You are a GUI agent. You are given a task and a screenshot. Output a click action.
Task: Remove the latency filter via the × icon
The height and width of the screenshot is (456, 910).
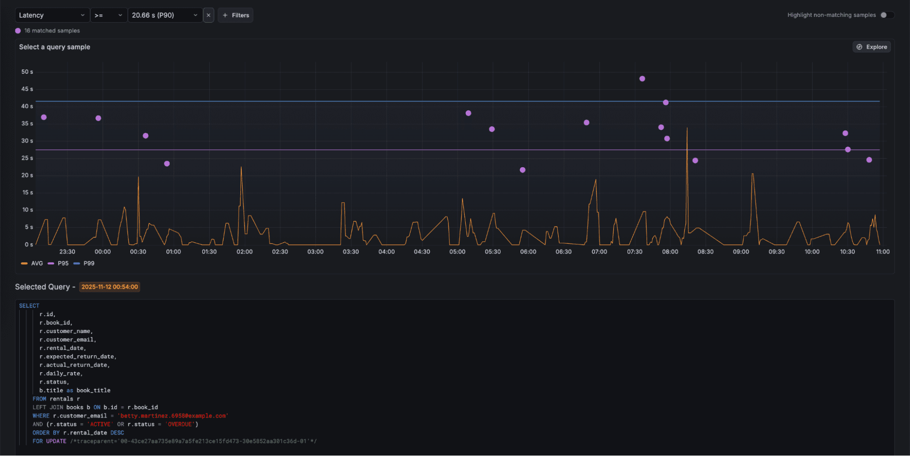coord(208,15)
